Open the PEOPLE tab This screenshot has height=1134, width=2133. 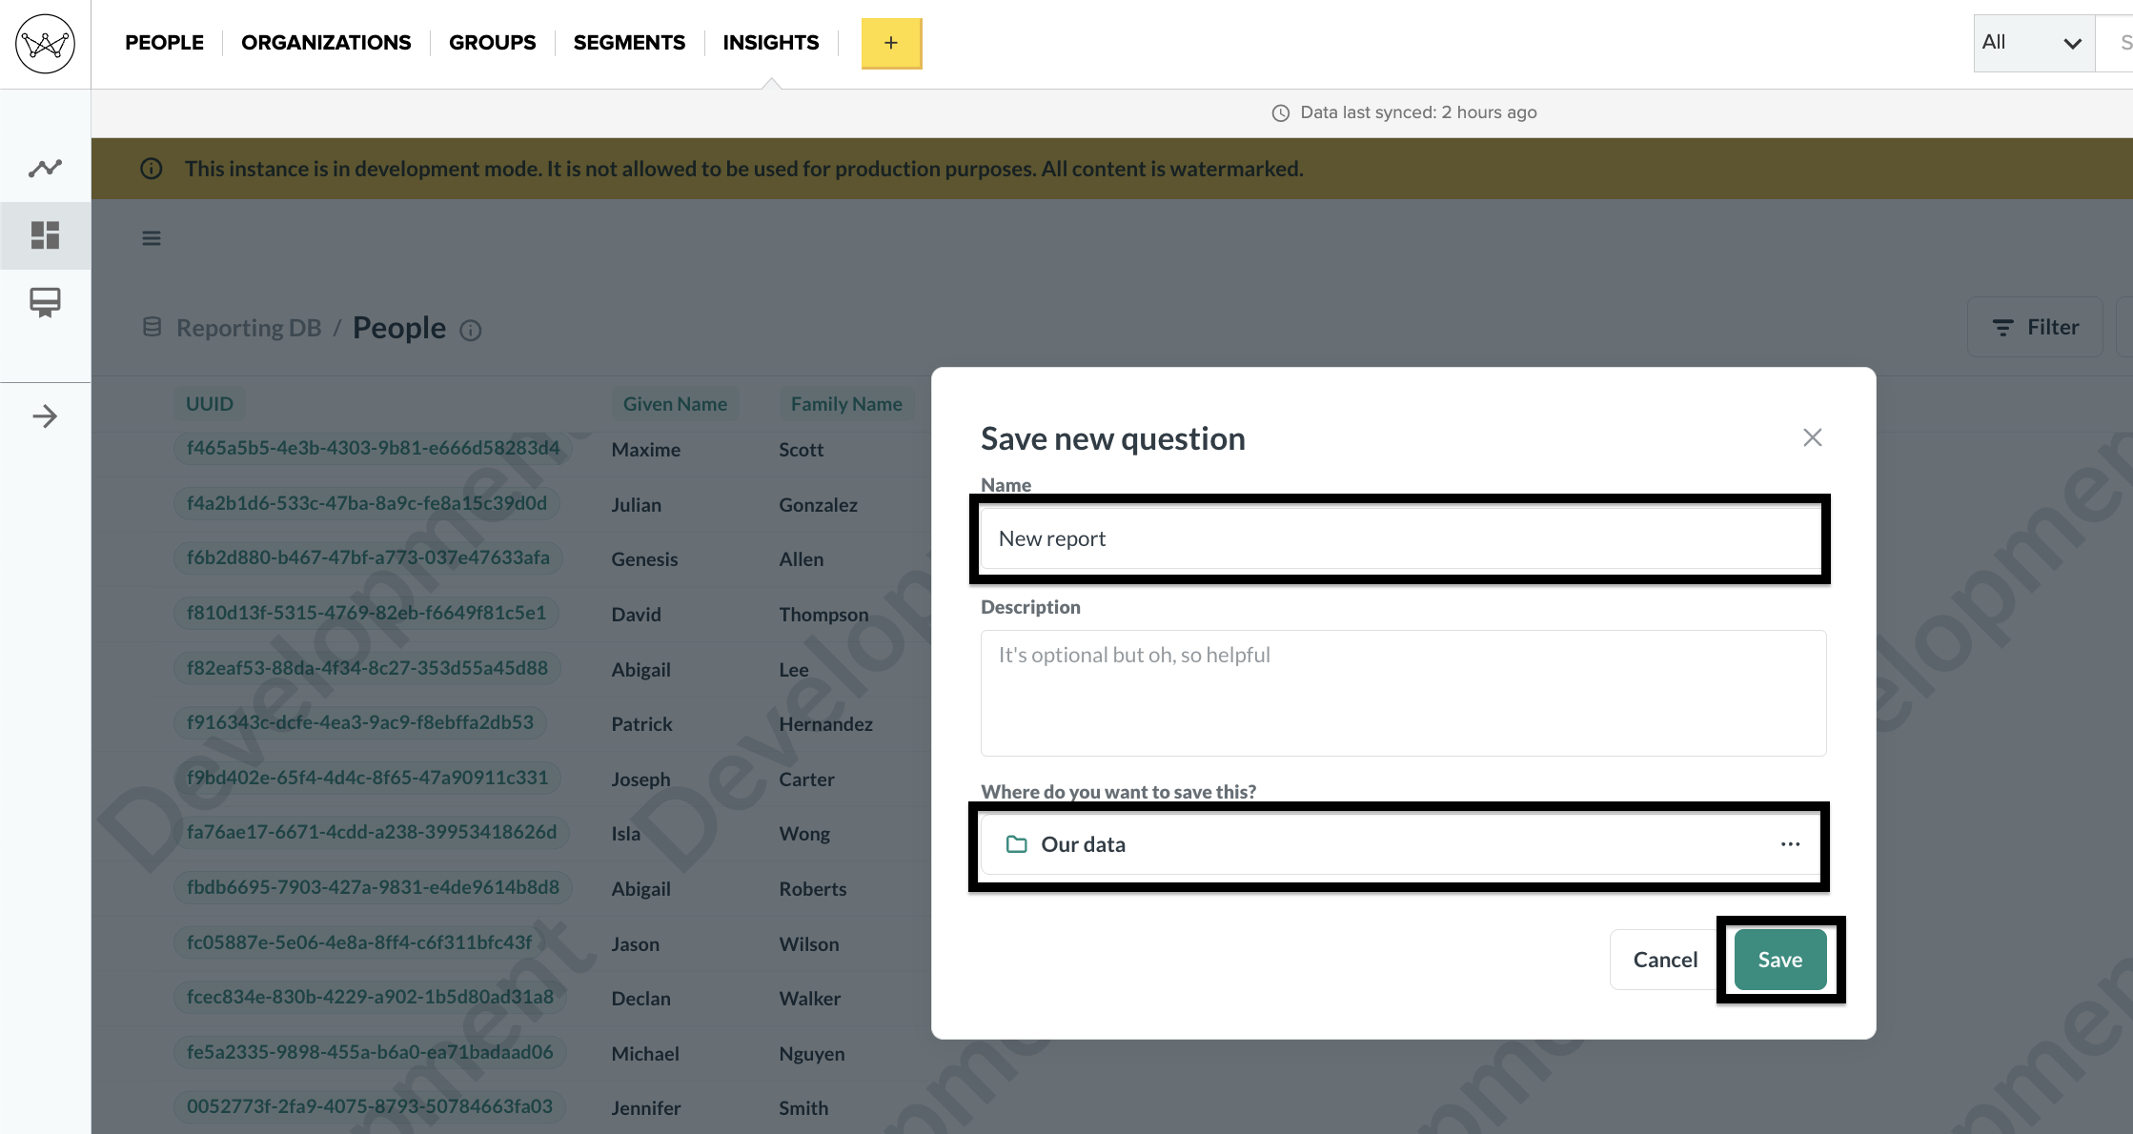tap(164, 43)
